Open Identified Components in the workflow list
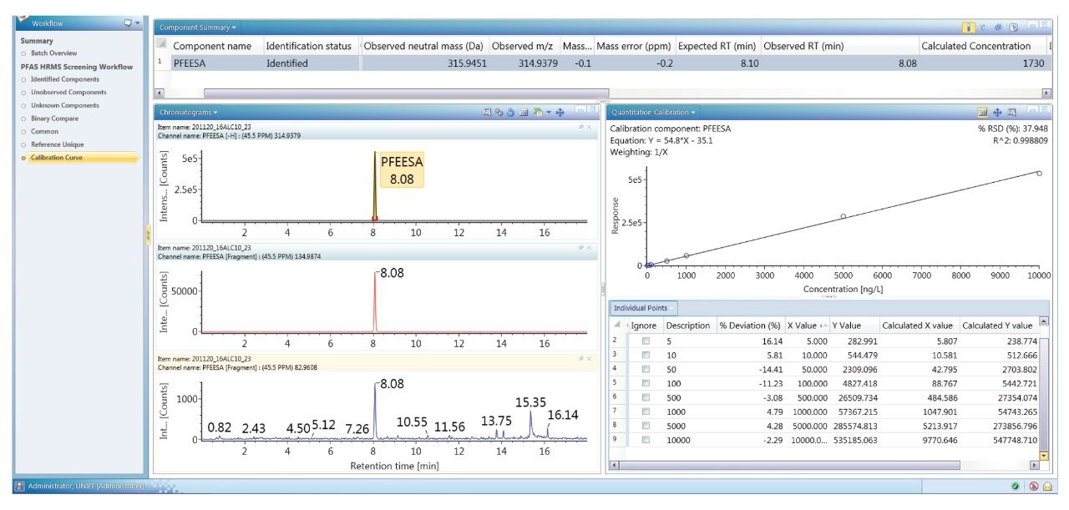 [x=64, y=79]
